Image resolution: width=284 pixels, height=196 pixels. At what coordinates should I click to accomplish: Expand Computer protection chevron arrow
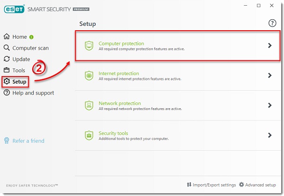(x=269, y=46)
